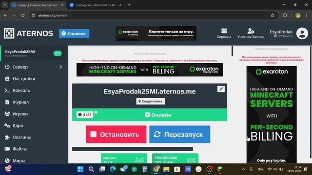Open the Minecraft block icon on the taskbar
This screenshot has width=312, height=175.
click(220, 169)
